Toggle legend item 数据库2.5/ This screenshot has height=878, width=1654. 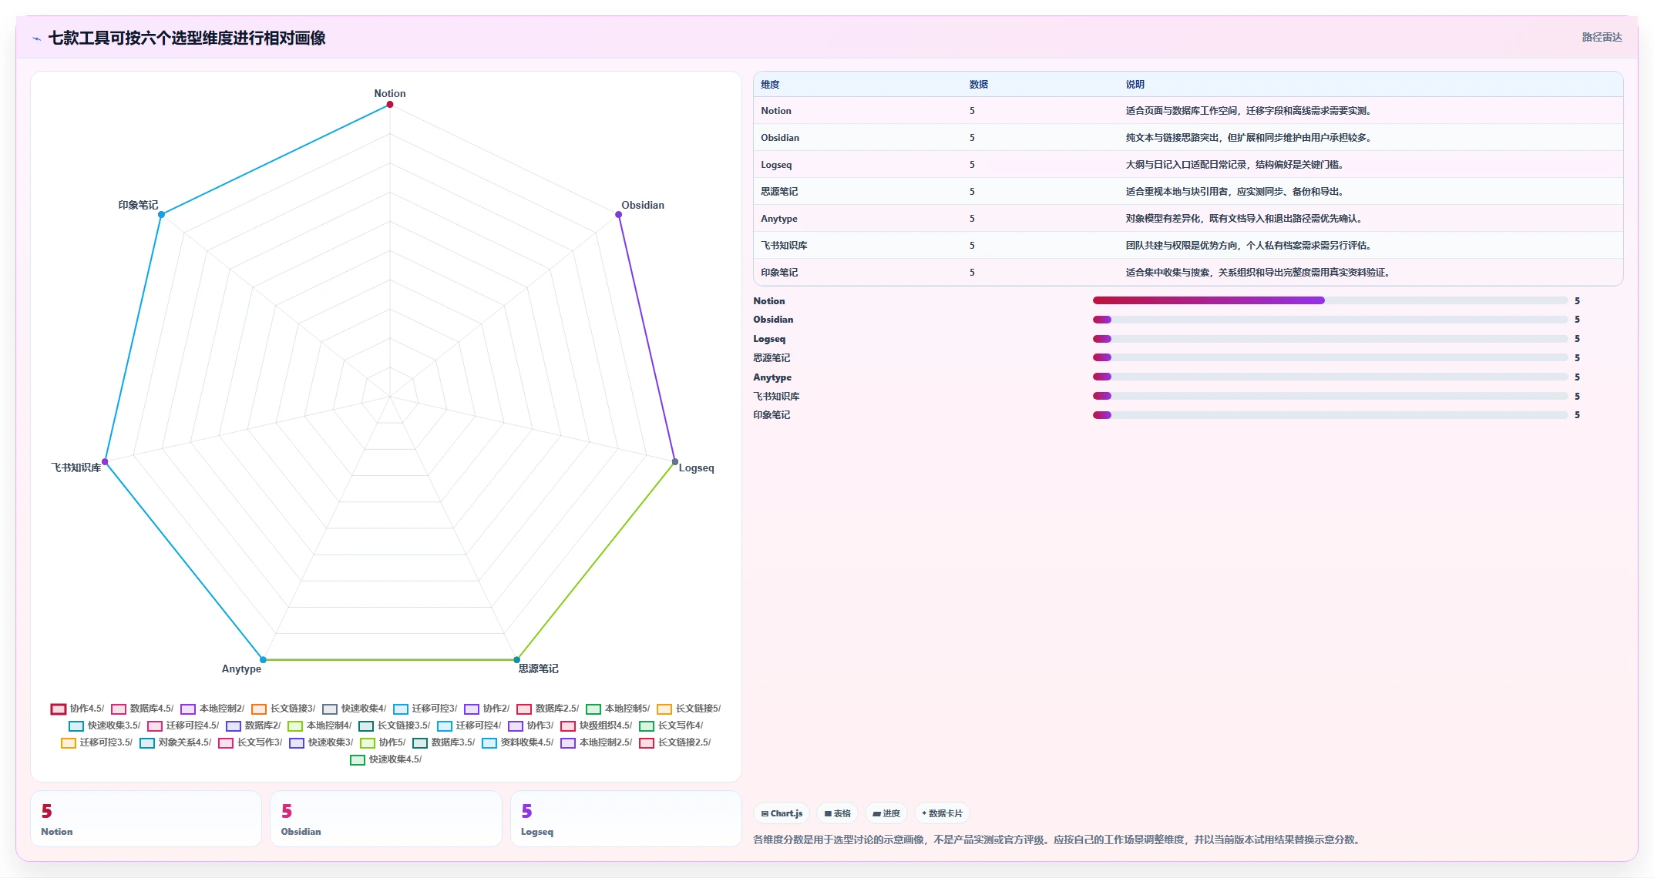pos(547,709)
